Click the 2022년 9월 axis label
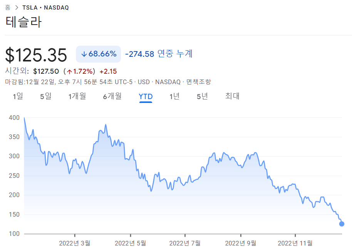Viewport: 352px width, 252px height. coord(241,243)
